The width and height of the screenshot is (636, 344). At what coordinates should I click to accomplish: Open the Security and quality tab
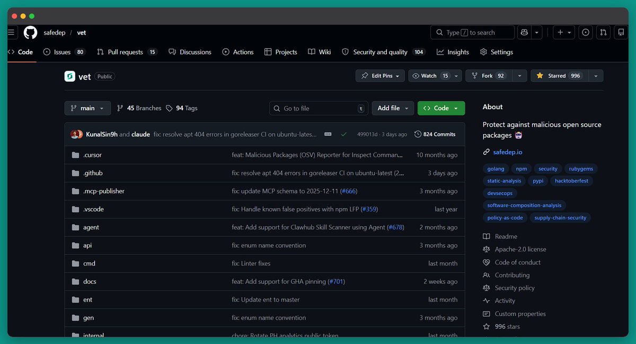(x=383, y=52)
